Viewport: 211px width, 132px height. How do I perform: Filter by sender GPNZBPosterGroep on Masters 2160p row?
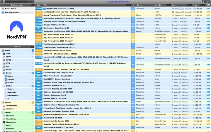tap(162, 31)
